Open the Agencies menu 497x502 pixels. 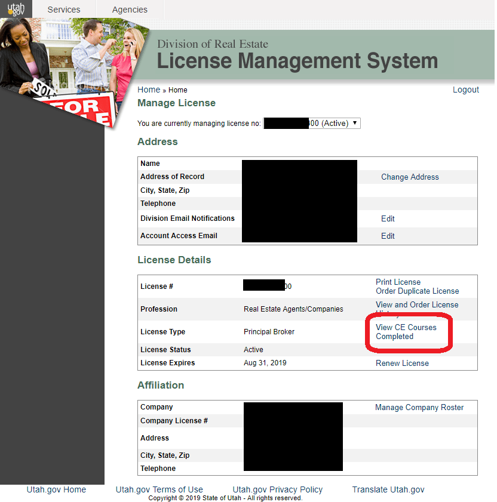pos(129,9)
